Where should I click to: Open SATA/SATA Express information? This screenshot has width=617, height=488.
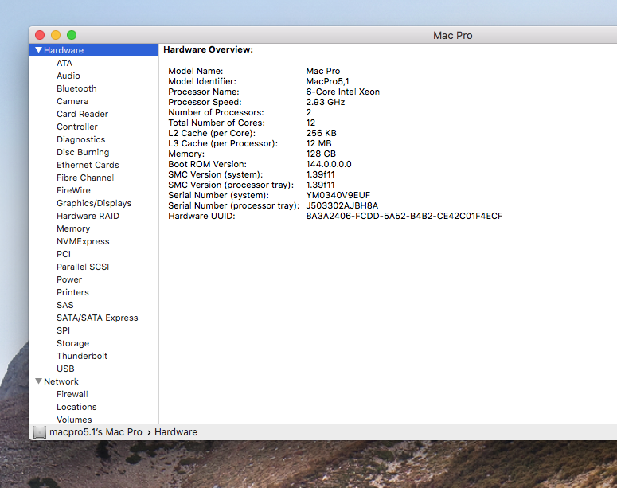point(98,318)
